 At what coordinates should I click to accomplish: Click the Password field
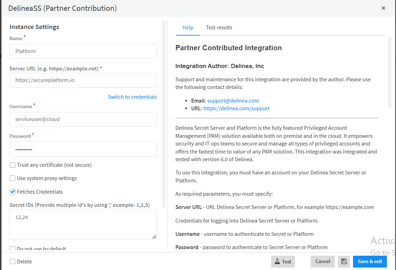click(83, 149)
